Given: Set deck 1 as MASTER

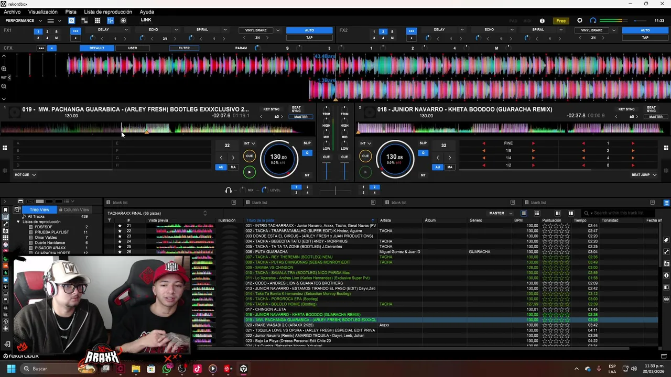Looking at the screenshot, I should pos(301,117).
